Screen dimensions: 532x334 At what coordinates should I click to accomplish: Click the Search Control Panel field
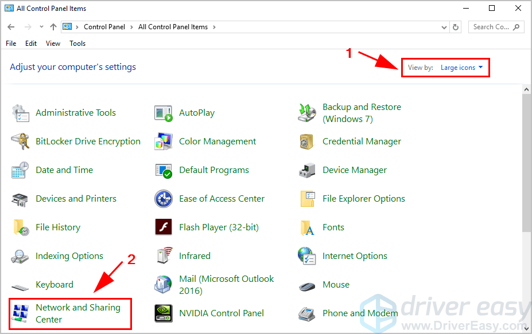click(x=491, y=27)
